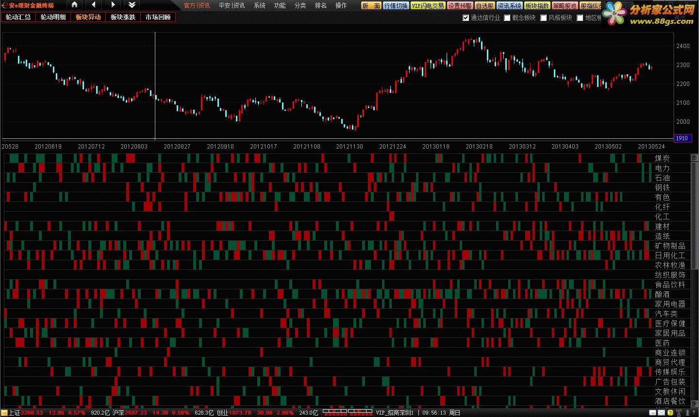Click the 设置预警 button

click(460, 6)
